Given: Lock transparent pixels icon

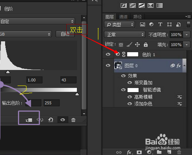Looking at the screenshot, I should [121, 45].
